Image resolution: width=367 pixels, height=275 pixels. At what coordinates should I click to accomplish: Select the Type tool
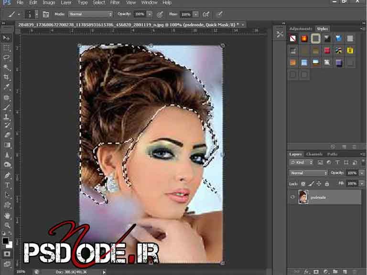(7, 185)
